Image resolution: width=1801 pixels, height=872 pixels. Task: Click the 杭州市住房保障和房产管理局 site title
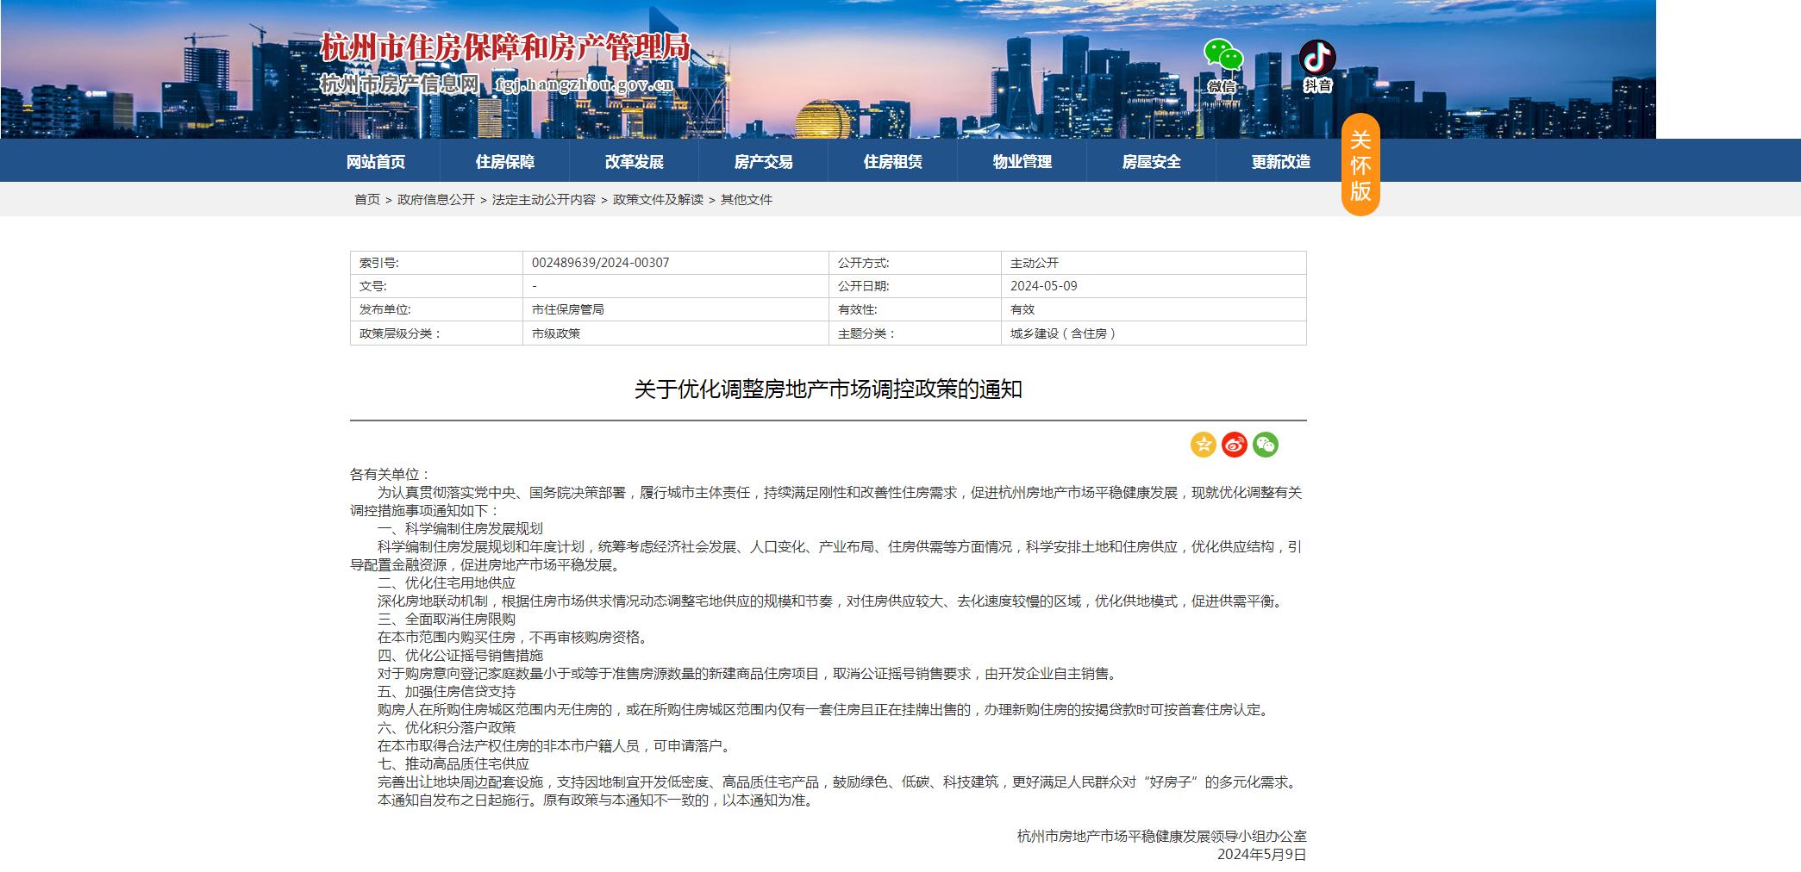coord(505,47)
